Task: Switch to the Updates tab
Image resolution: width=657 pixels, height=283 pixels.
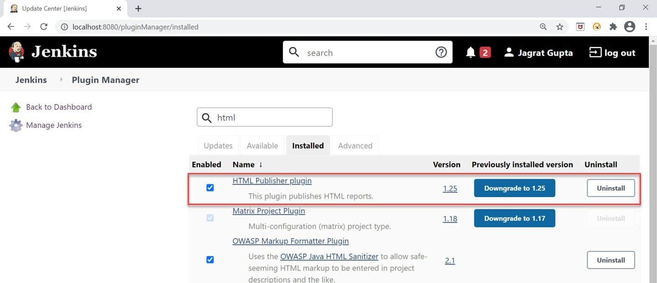Action: [x=218, y=146]
